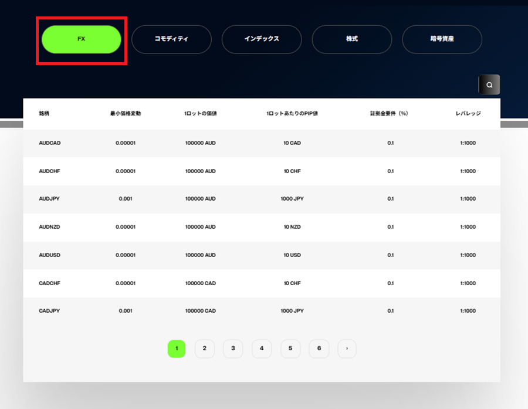Image resolution: width=528 pixels, height=409 pixels.
Task: Select the CADJPY symbol cell
Action: pos(49,311)
